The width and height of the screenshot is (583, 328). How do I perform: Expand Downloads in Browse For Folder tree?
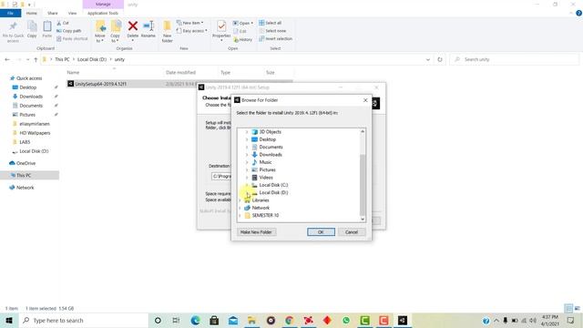[x=247, y=155]
